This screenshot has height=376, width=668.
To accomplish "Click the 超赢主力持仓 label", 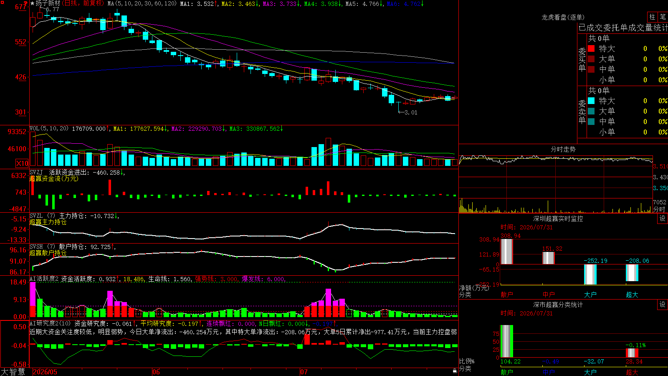I will (48, 222).
